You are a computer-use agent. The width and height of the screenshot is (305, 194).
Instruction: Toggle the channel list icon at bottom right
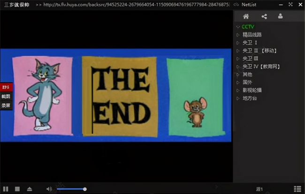(297, 189)
